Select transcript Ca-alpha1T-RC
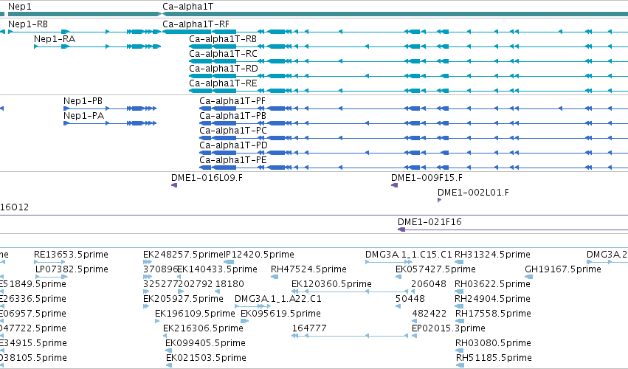This screenshot has height=369, width=628. pyautogui.click(x=223, y=54)
